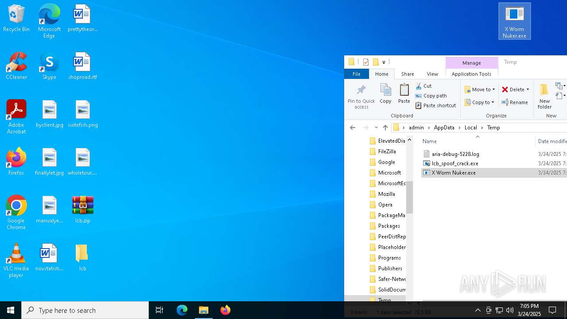Viewport: 567px width, 319px height.
Task: Switch to the View ribbon tab
Action: 432,74
